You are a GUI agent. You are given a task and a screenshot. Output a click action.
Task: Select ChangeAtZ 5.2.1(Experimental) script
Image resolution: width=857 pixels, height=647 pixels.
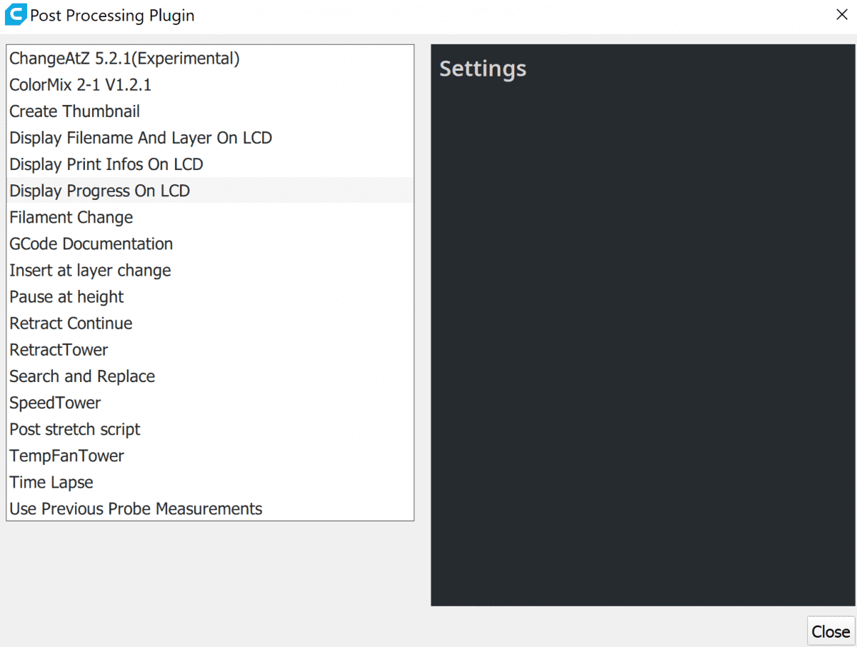coord(124,59)
